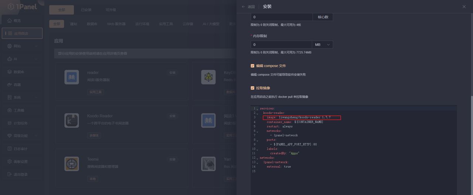This screenshot has height=195, width=473.
Task: Select 应用商店 app store sidebar icon
Action: pyautogui.click(x=10, y=33)
